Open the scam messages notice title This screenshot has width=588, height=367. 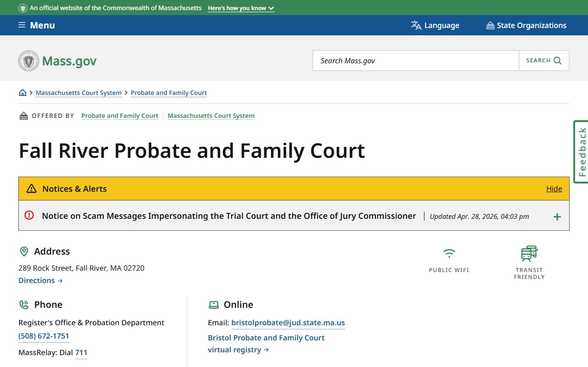pyautogui.click(x=229, y=216)
